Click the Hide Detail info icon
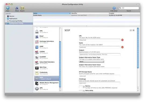Image resolution: width=145 pixels, height=102 pixels. 114,8
